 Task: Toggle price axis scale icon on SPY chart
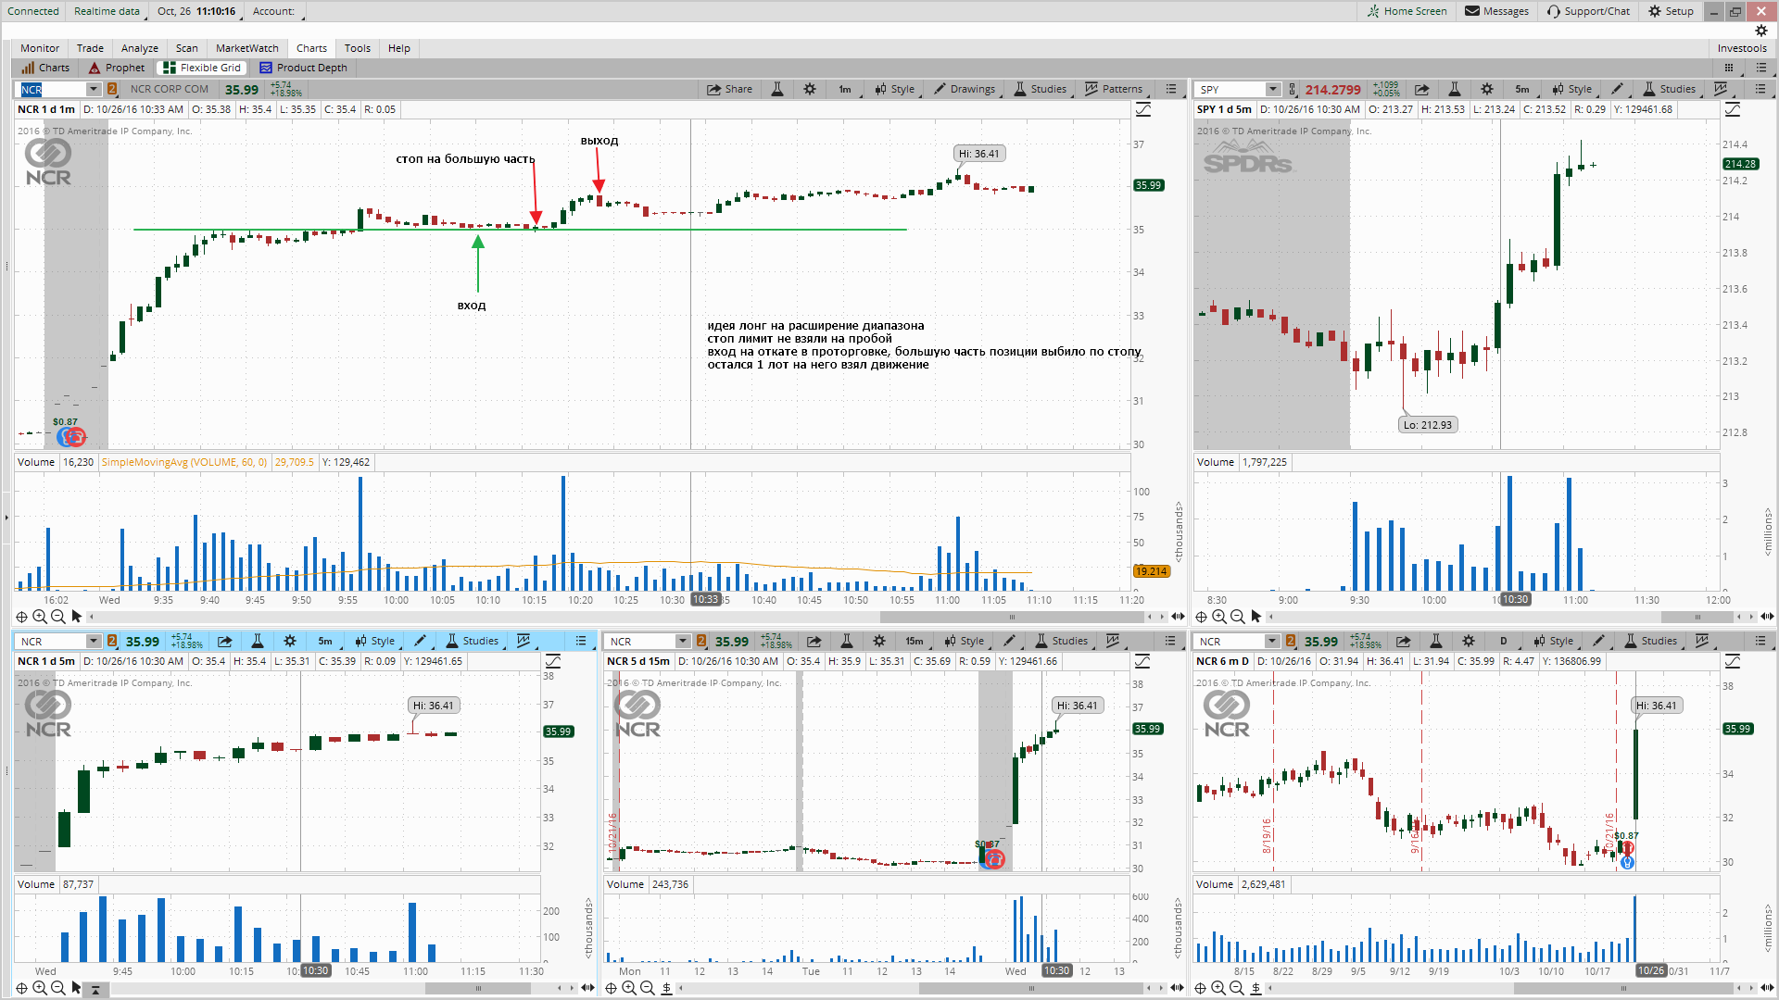[x=1733, y=109]
